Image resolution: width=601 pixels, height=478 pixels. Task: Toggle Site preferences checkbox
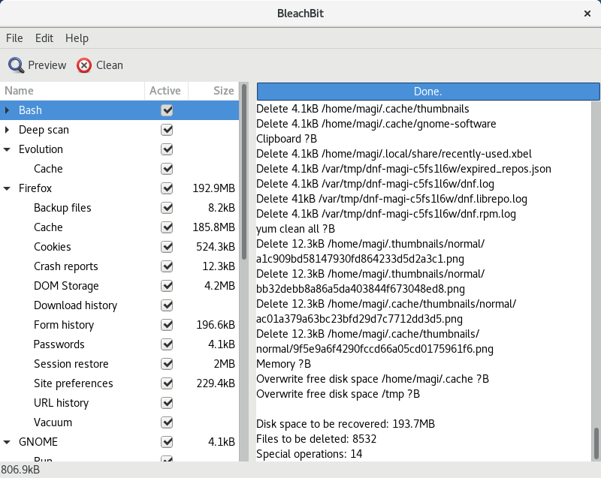[x=167, y=383]
